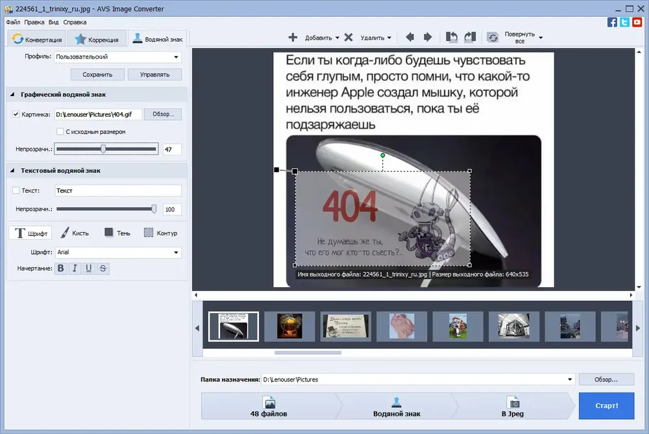Go to next image with right arrow
649x434 pixels.
coord(428,37)
